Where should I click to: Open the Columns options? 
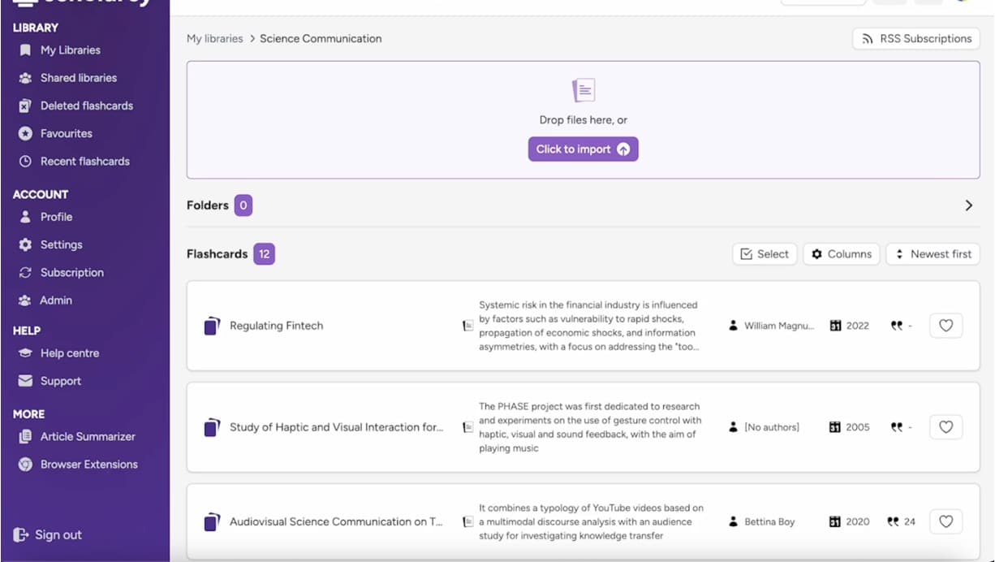pos(842,254)
